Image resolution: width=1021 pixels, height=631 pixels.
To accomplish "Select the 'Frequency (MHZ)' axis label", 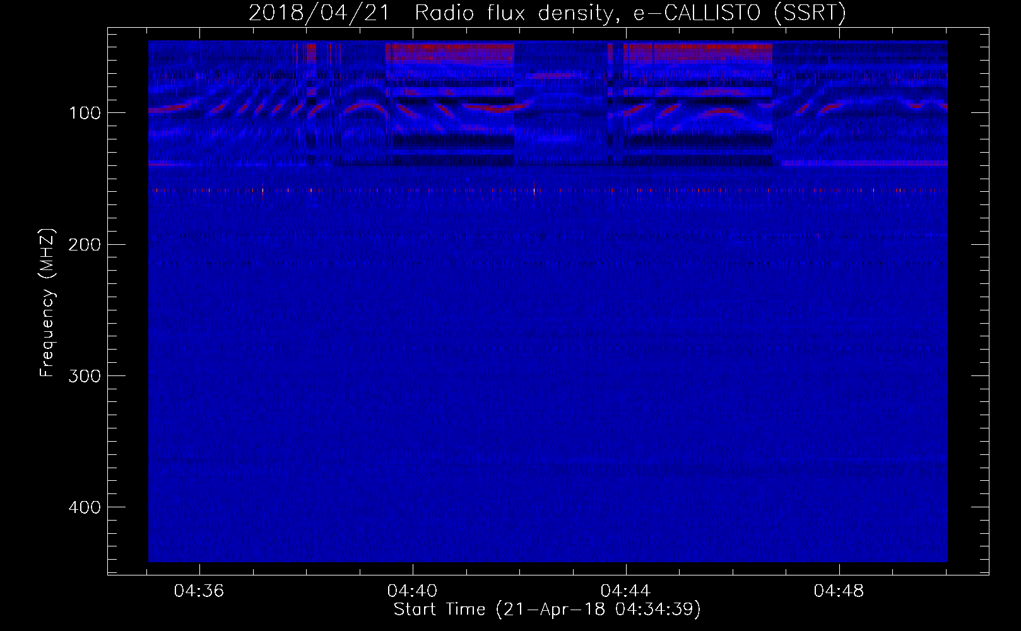I will tap(47, 302).
